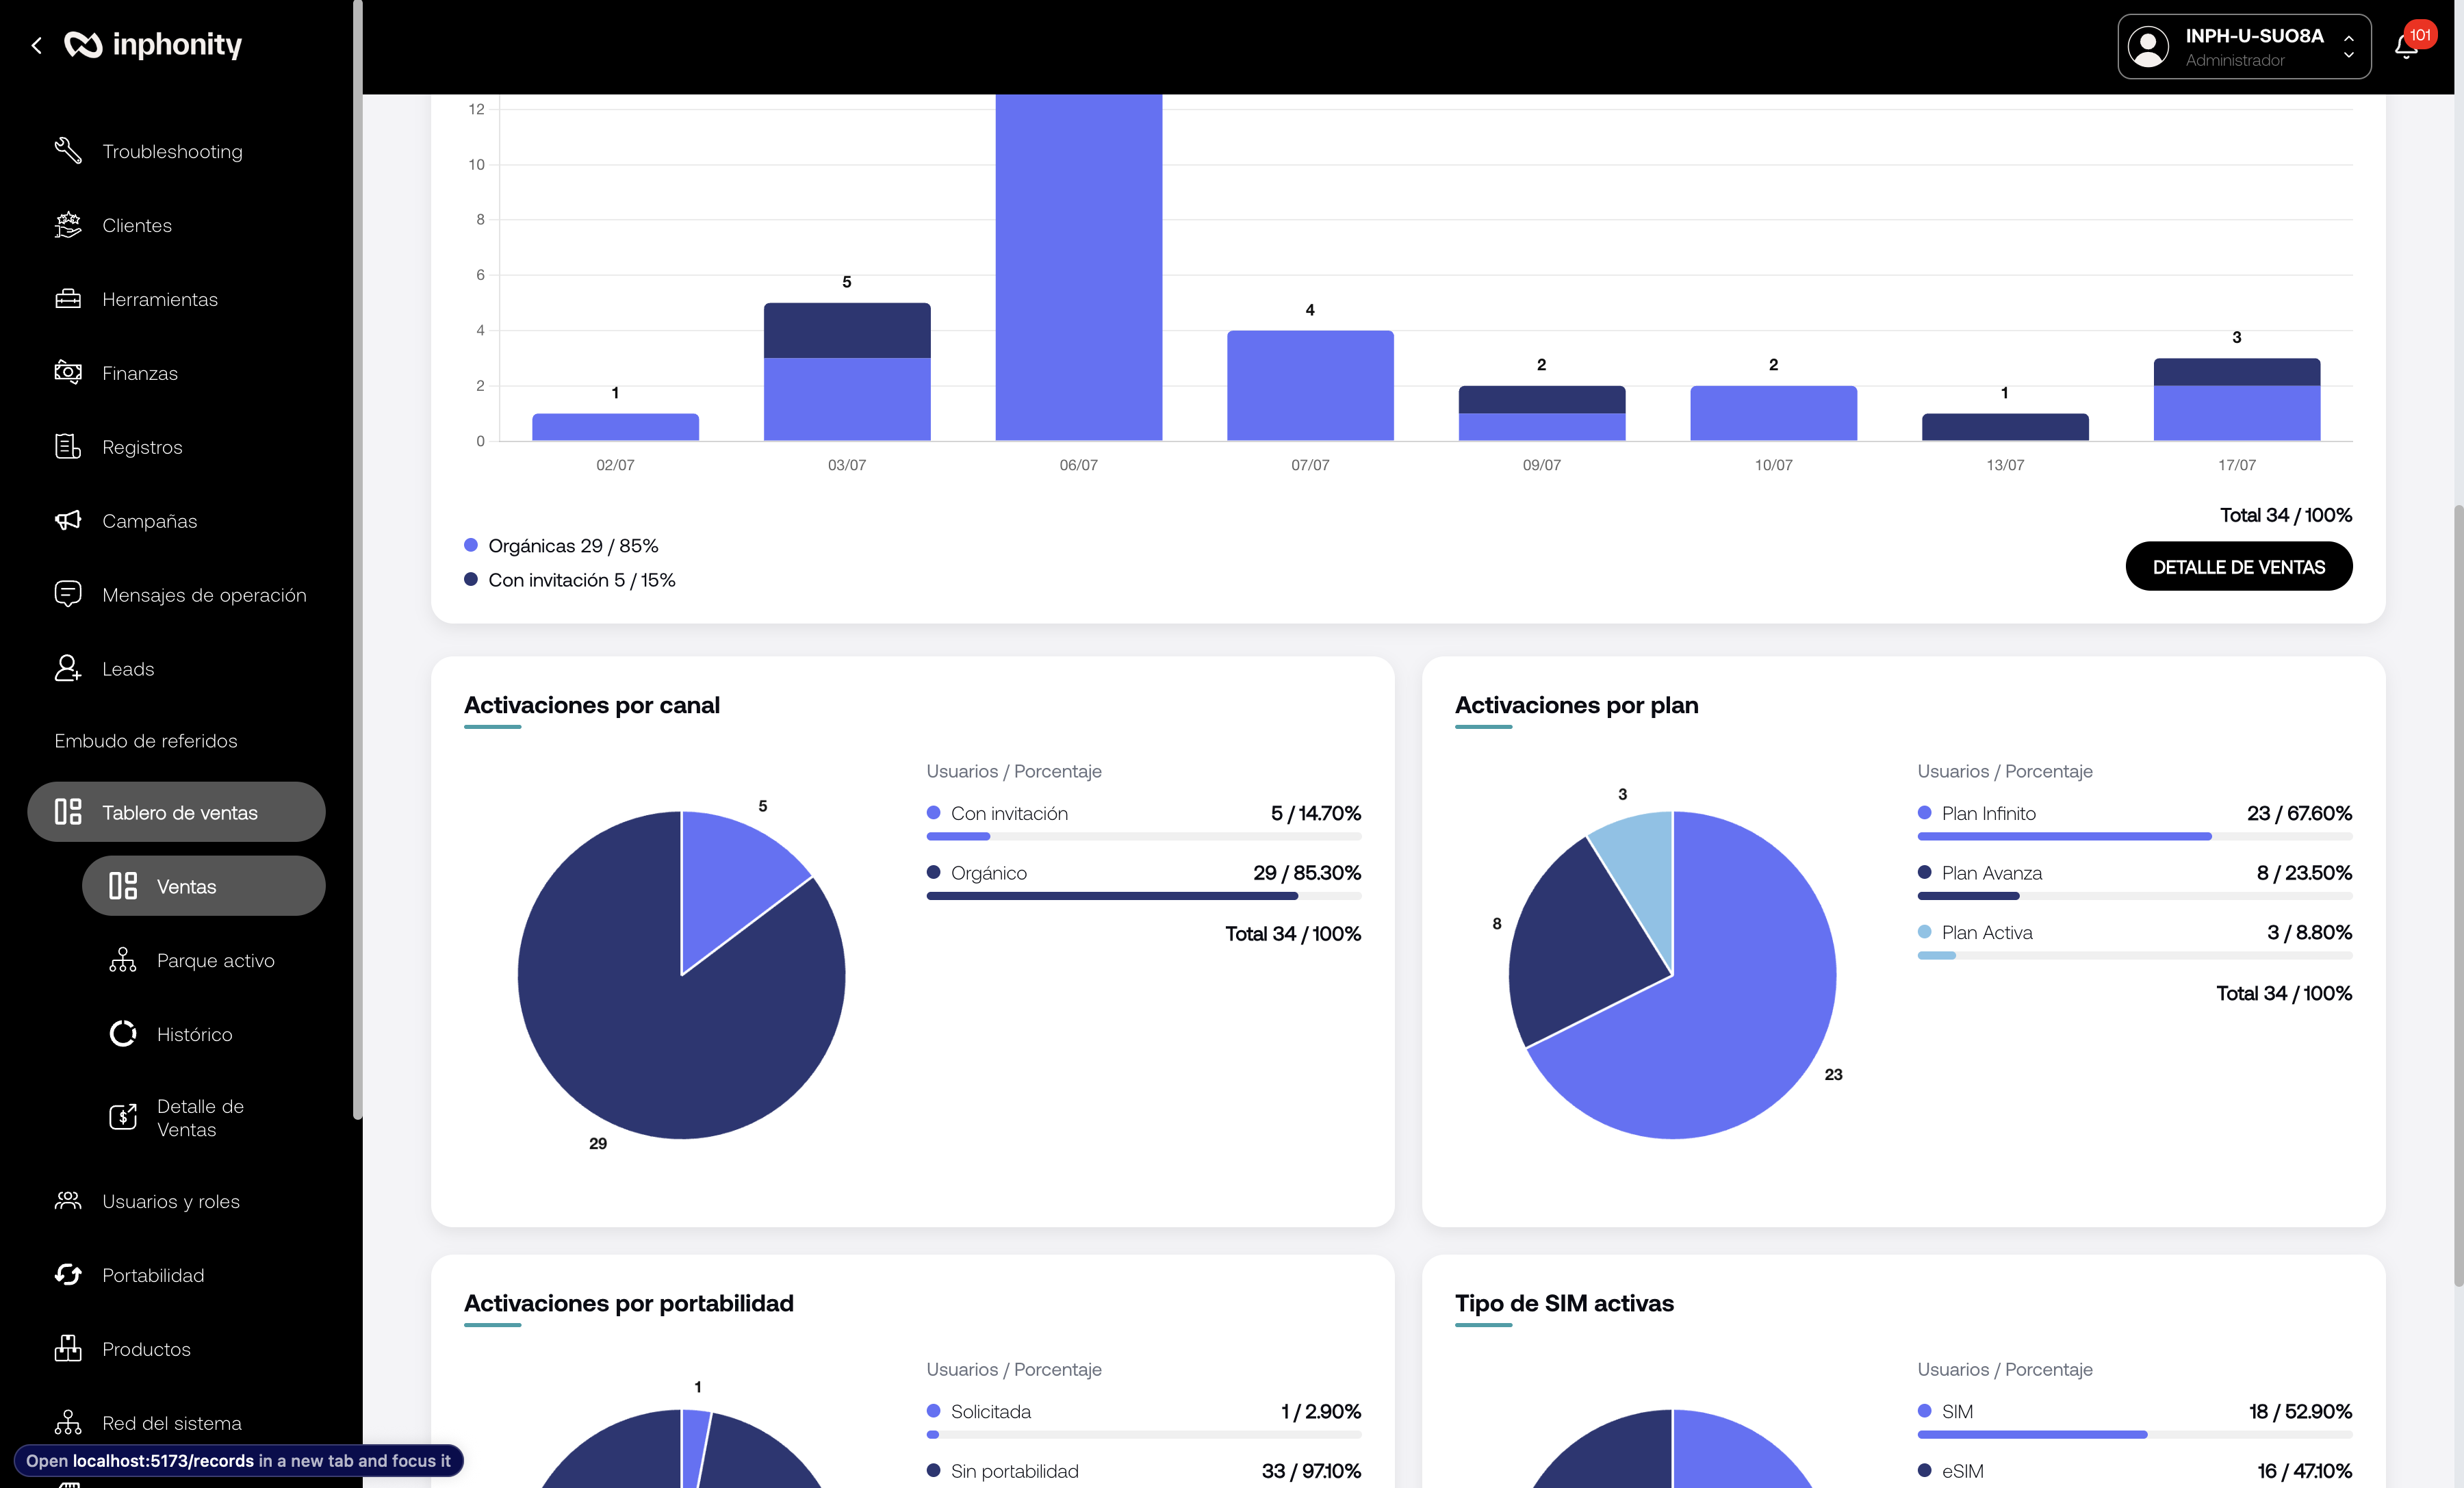Collapse the Tablero de ventas section
The width and height of the screenshot is (2464, 1488).
(176, 812)
